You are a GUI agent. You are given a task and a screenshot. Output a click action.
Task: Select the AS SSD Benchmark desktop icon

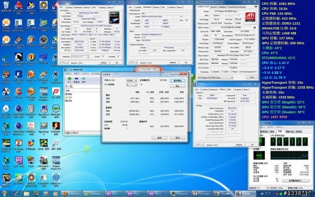pyautogui.click(x=19, y=25)
